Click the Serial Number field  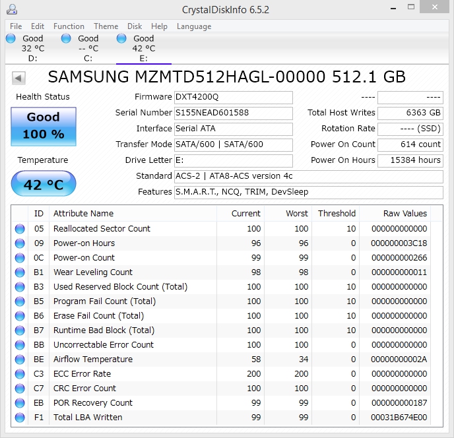[234, 113]
